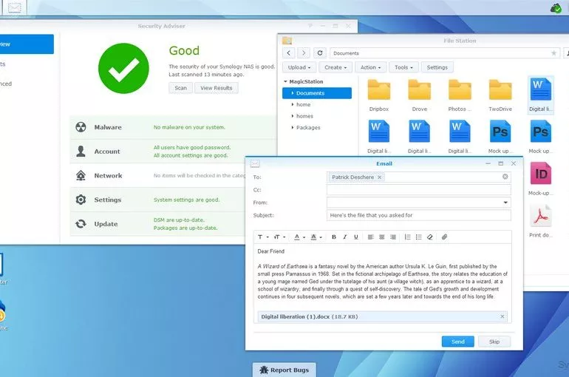Center-align the email text
This screenshot has width=569, height=377.
coord(382,237)
